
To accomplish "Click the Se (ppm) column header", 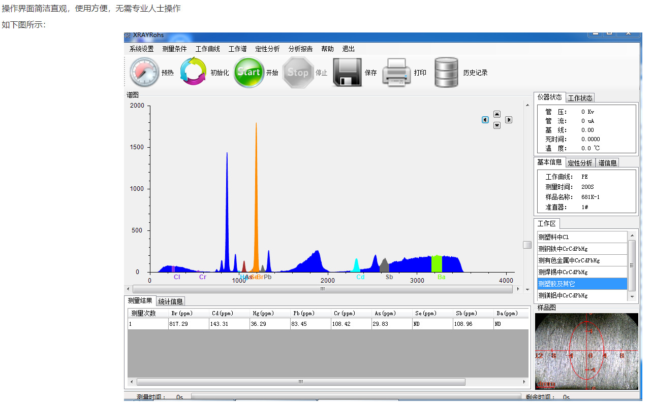I will pyautogui.click(x=432, y=313).
